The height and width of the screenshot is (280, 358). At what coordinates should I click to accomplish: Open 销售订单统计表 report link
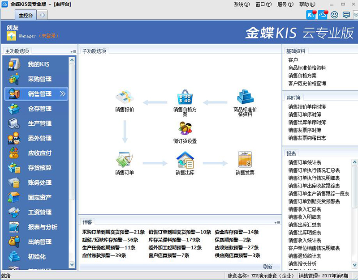pos(305,163)
